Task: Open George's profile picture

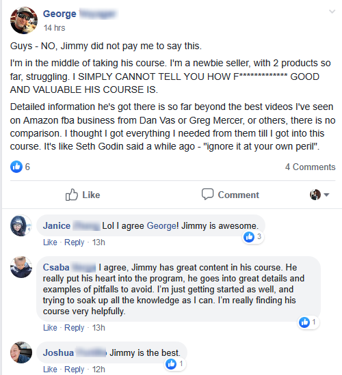Action: click(x=24, y=20)
